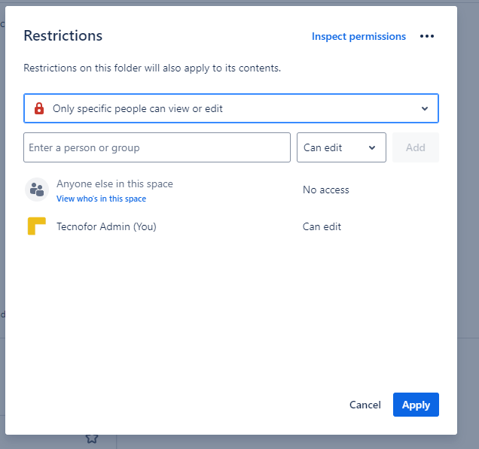The image size is (479, 449).
Task: Focus the 'Enter a person or group' field
Action: tap(157, 148)
